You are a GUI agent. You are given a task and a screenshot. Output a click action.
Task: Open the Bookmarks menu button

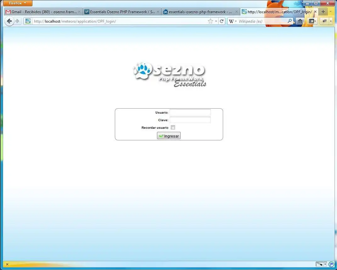pyautogui.click(x=312, y=21)
